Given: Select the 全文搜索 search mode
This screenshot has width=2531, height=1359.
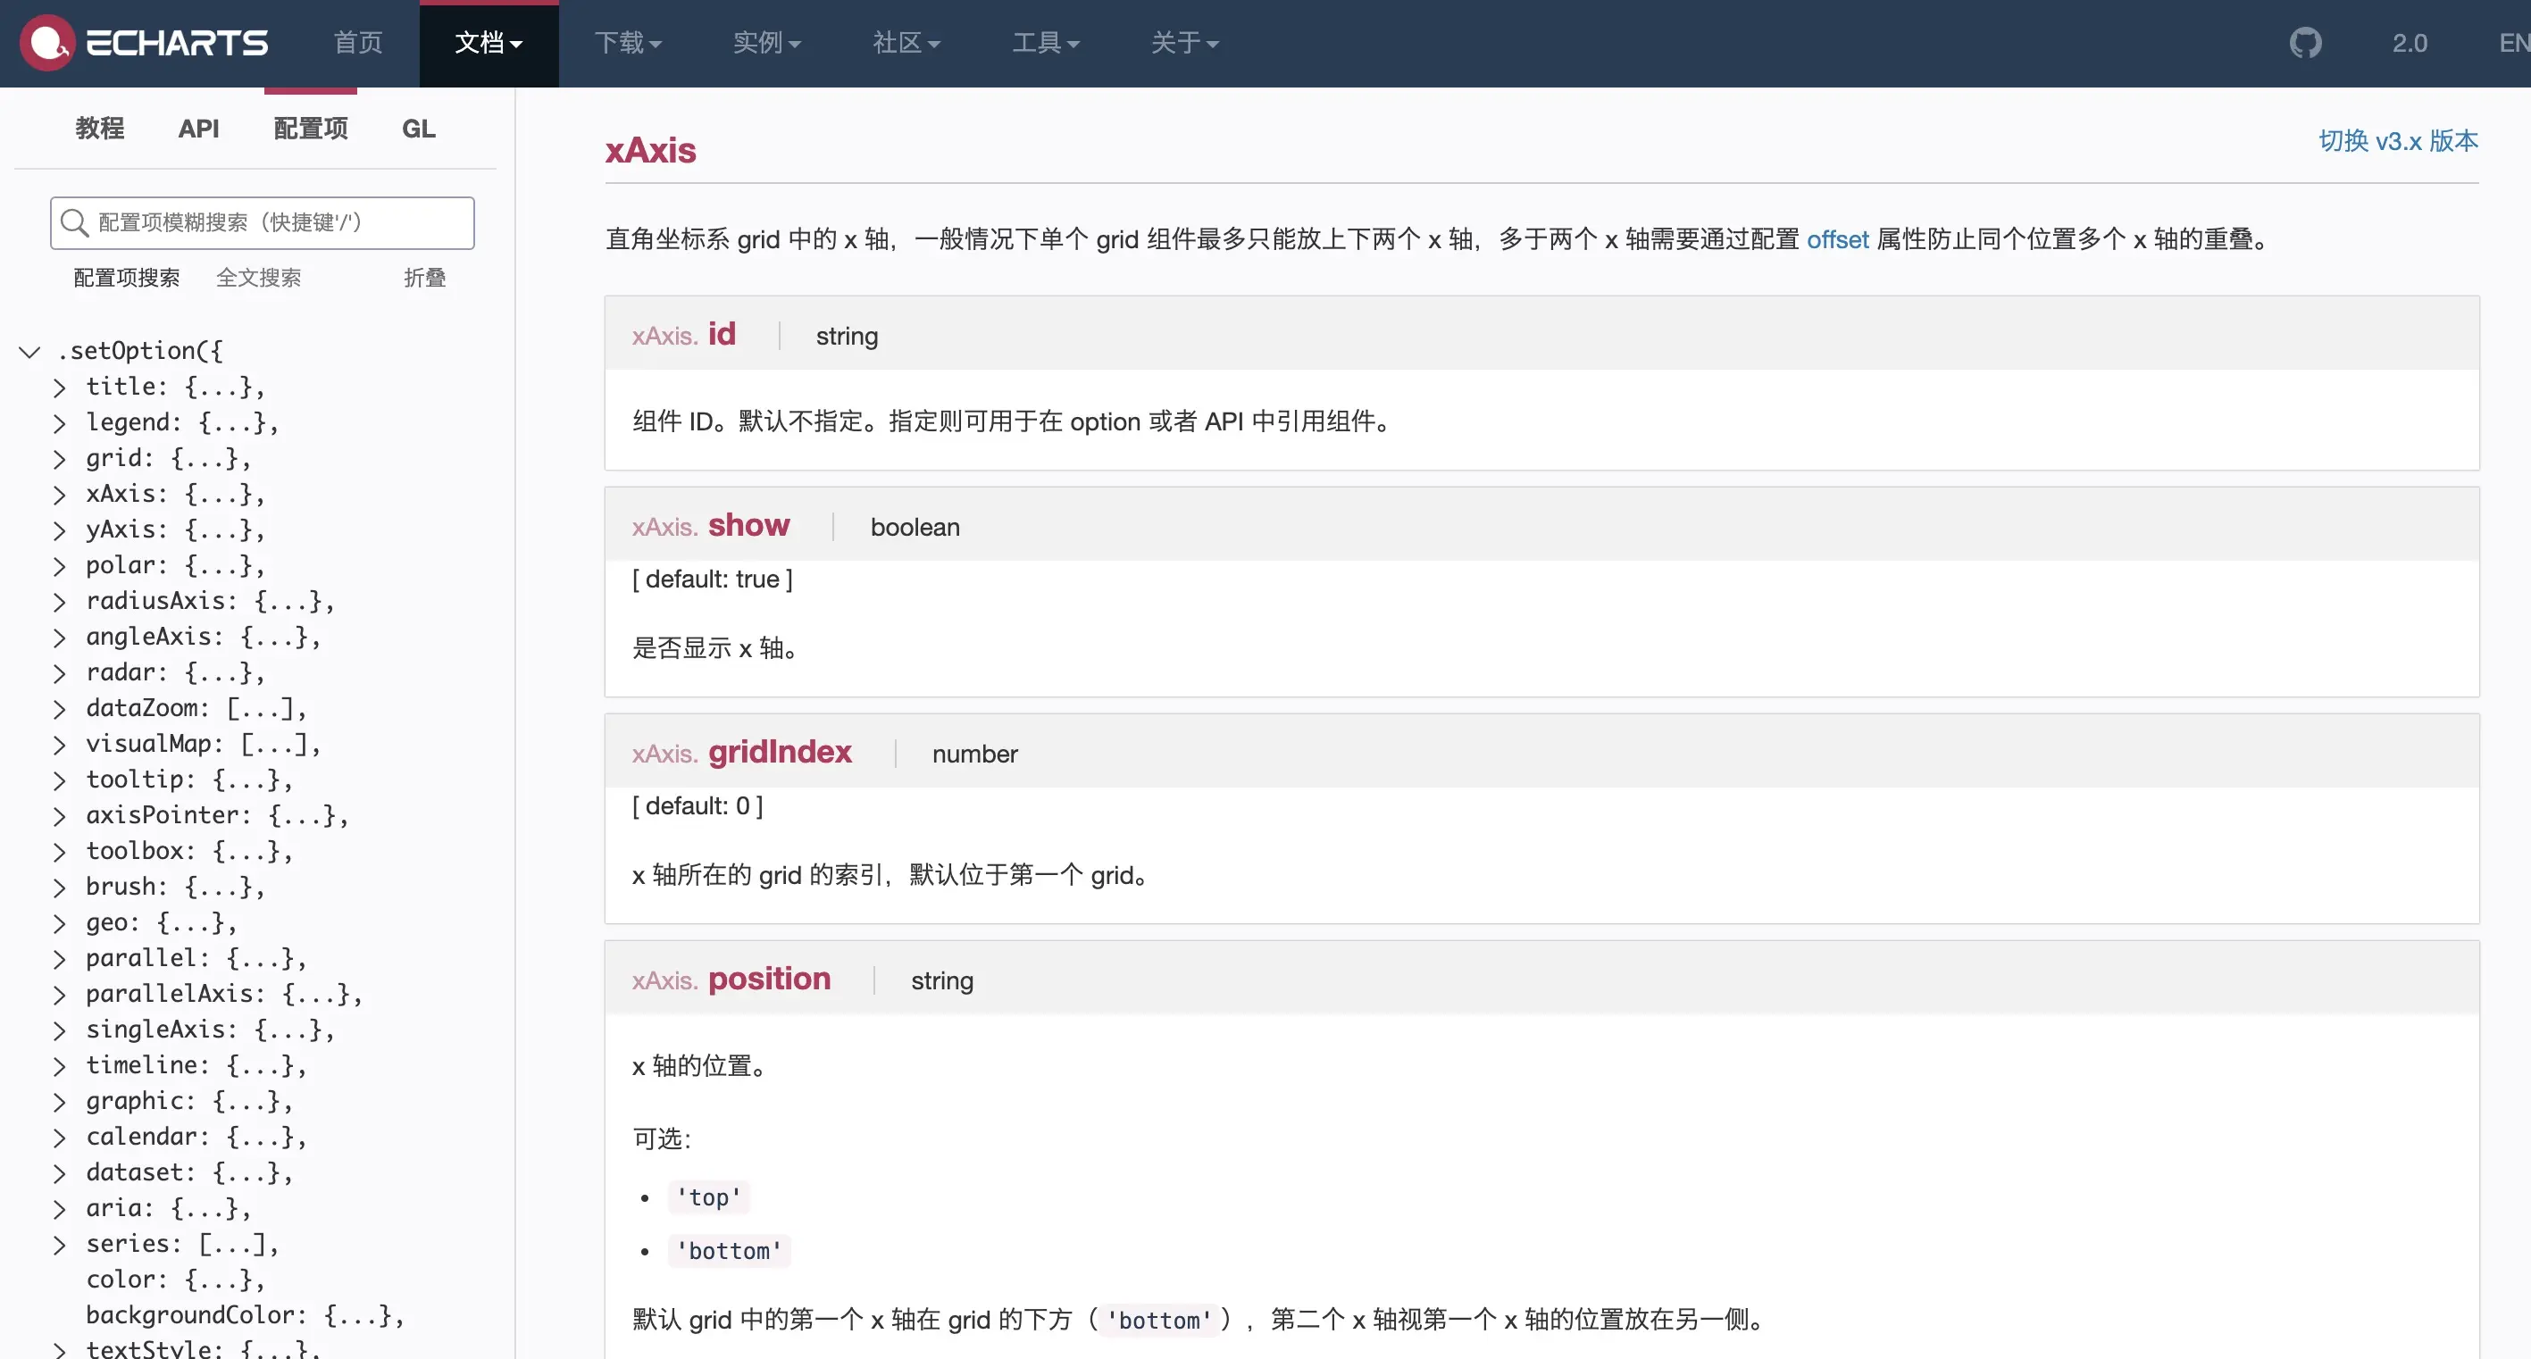Looking at the screenshot, I should coord(258,278).
